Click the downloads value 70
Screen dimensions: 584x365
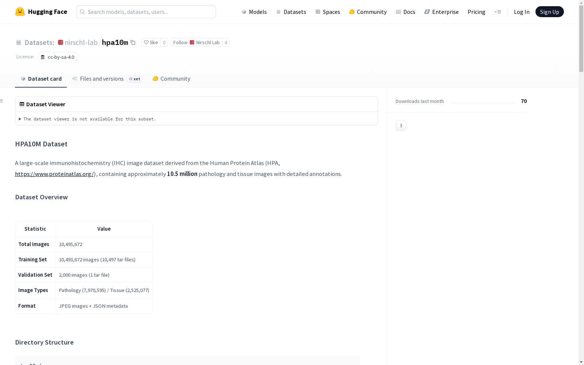click(x=524, y=101)
